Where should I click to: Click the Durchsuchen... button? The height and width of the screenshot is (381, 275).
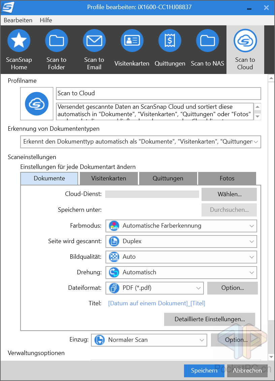click(x=229, y=210)
